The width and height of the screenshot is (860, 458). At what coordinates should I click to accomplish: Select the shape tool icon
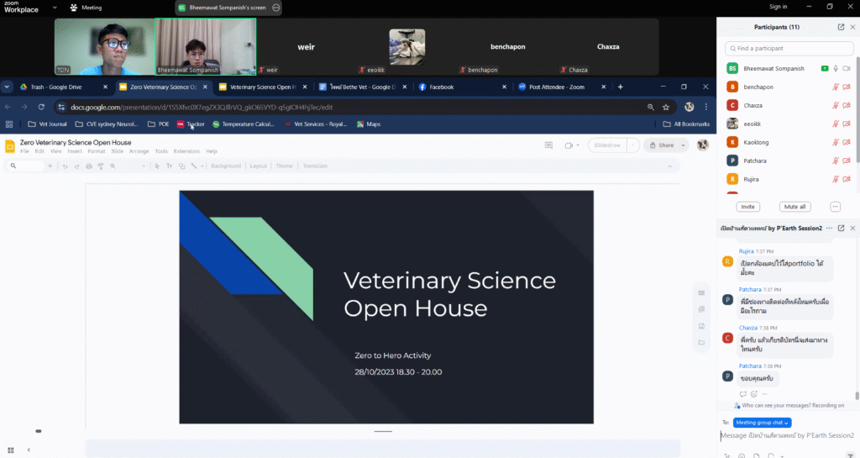pyautogui.click(x=181, y=166)
